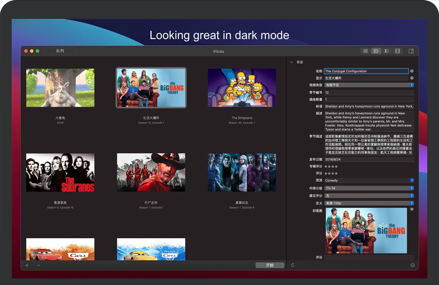Click the search icon beside 名称 field
This screenshot has width=439, height=285.
412,71
